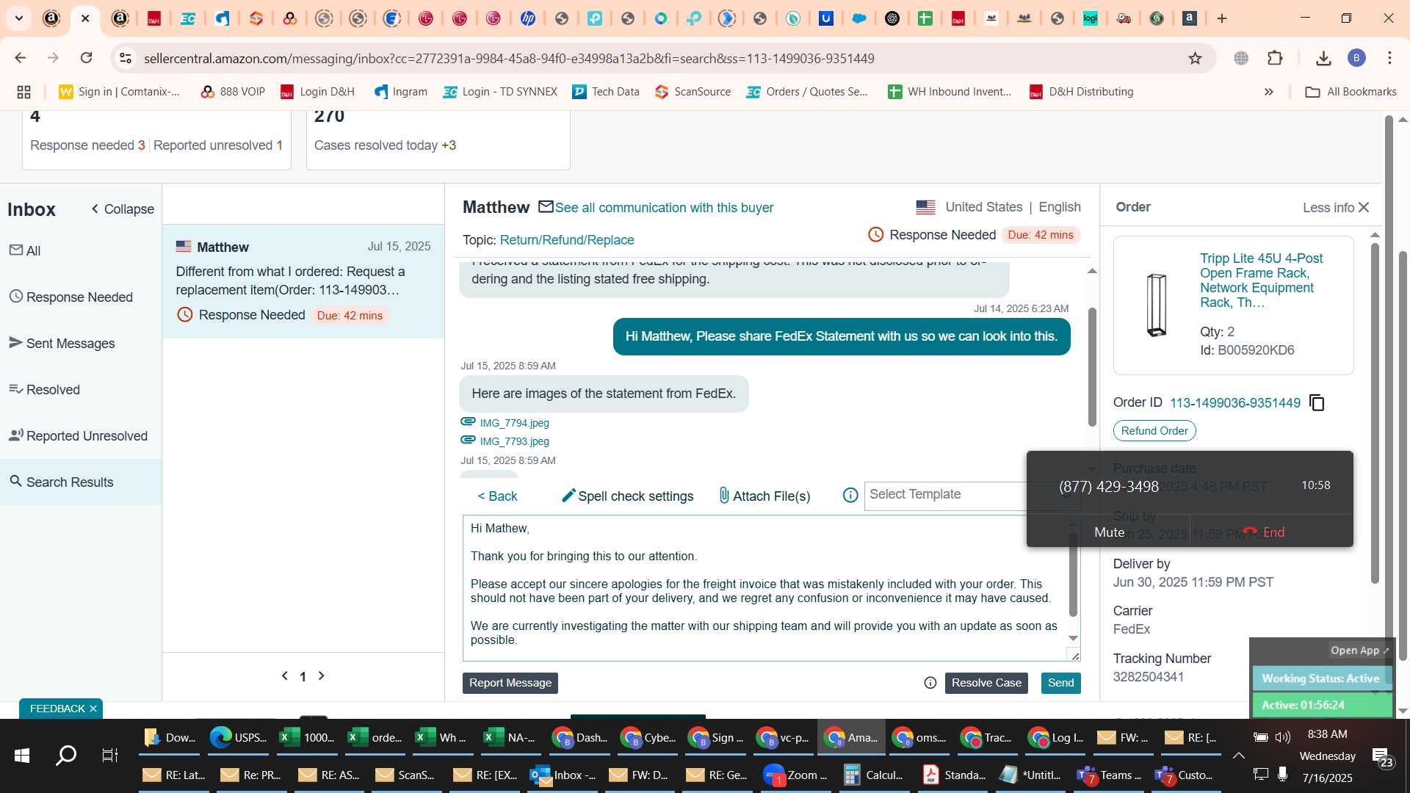Bookmark page with star icon
1410x793 pixels.
click(1196, 58)
